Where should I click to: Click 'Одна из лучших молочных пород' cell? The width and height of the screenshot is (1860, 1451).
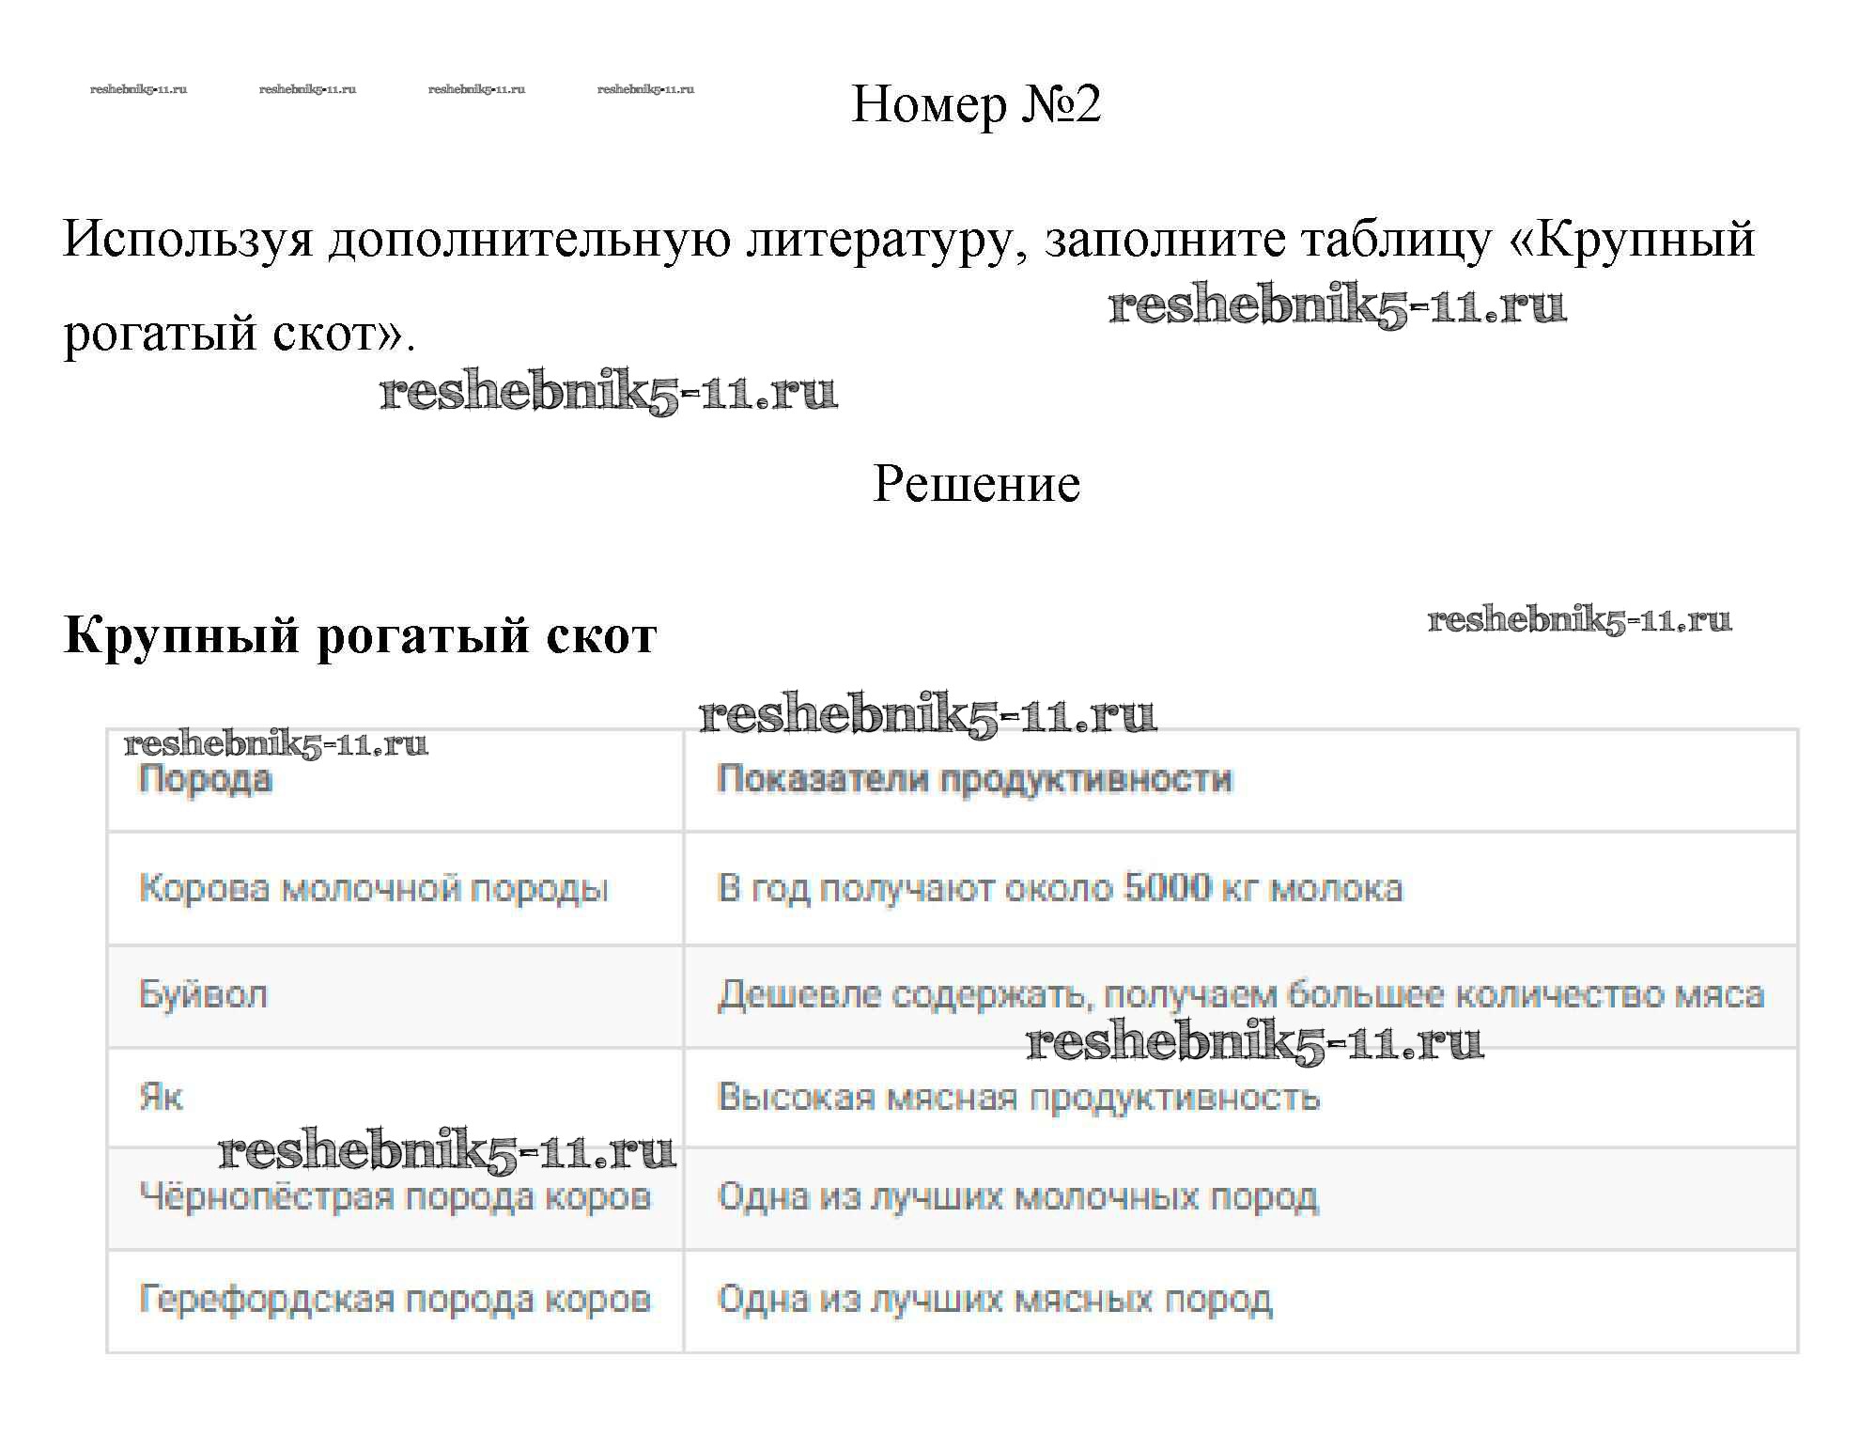point(1017,1198)
